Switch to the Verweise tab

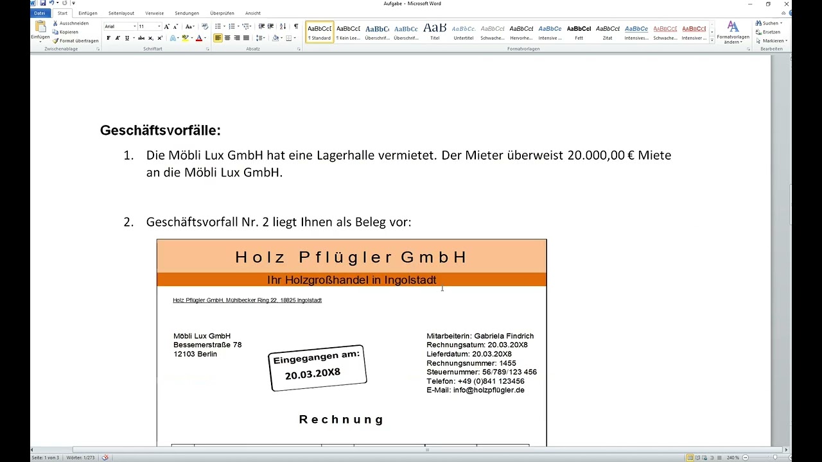click(154, 13)
